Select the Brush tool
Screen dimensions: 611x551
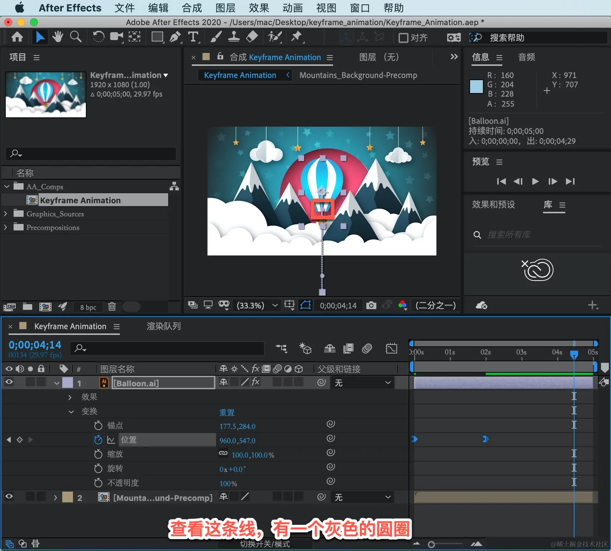(216, 37)
